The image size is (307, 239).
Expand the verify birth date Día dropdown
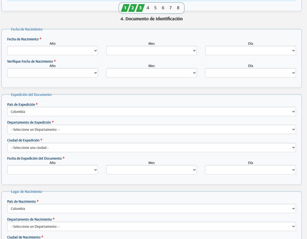[x=250, y=73]
